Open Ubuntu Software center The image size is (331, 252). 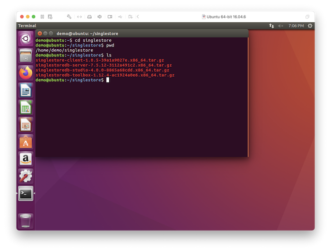pos(26,142)
